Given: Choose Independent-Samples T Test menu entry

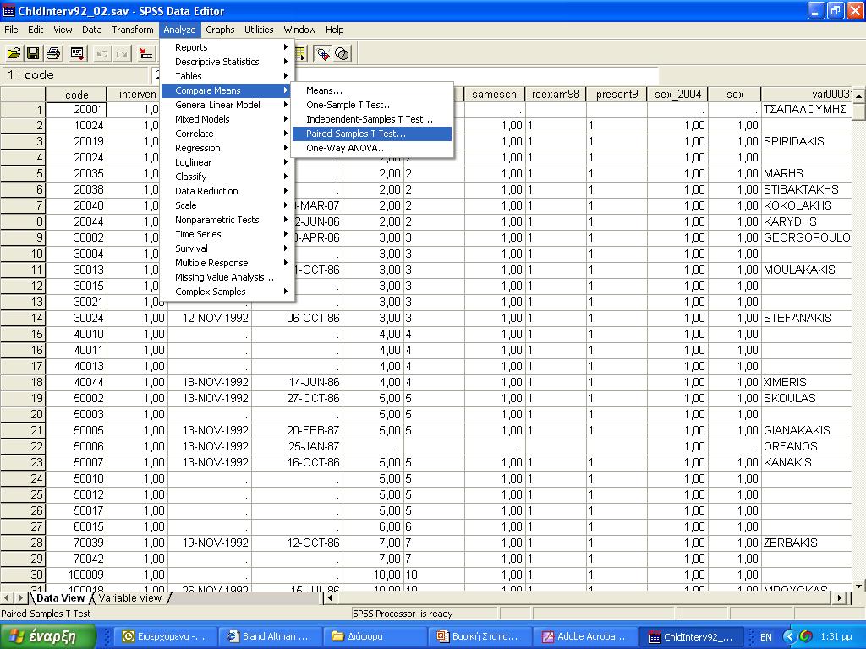Looking at the screenshot, I should coord(371,119).
